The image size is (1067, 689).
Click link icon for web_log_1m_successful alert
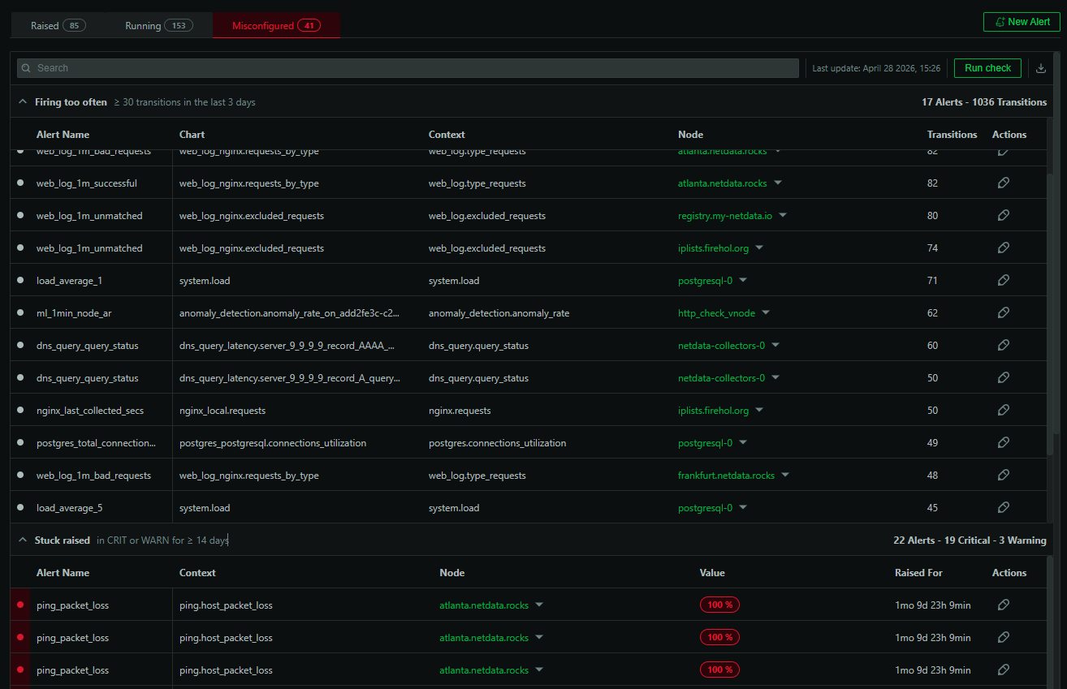pos(1003,183)
